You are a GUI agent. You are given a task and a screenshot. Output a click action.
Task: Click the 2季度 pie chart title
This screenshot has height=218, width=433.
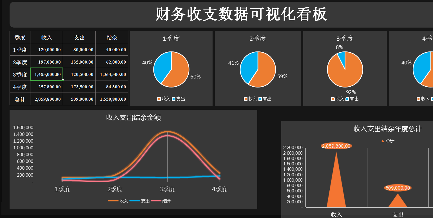[258, 39]
